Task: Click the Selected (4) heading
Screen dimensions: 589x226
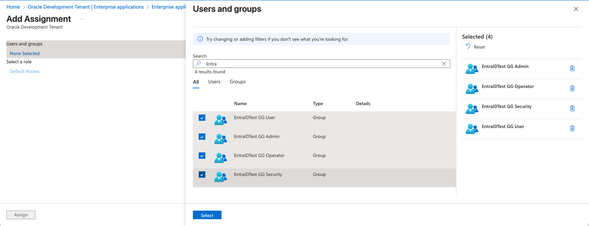Action: tap(477, 36)
